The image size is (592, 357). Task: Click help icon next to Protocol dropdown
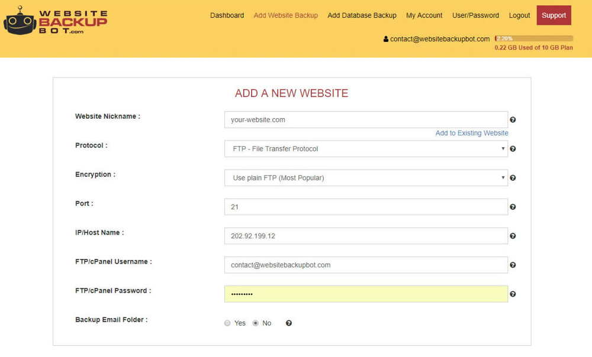[513, 149]
